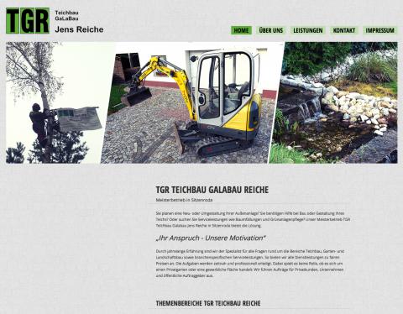The image size is (403, 314).
Task: Click the THEMENBEREICHE TGR TEICHBAU REICHE heading
Action: [208, 303]
